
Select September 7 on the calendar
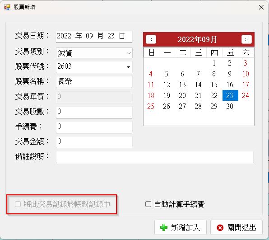[x=198, y=74]
